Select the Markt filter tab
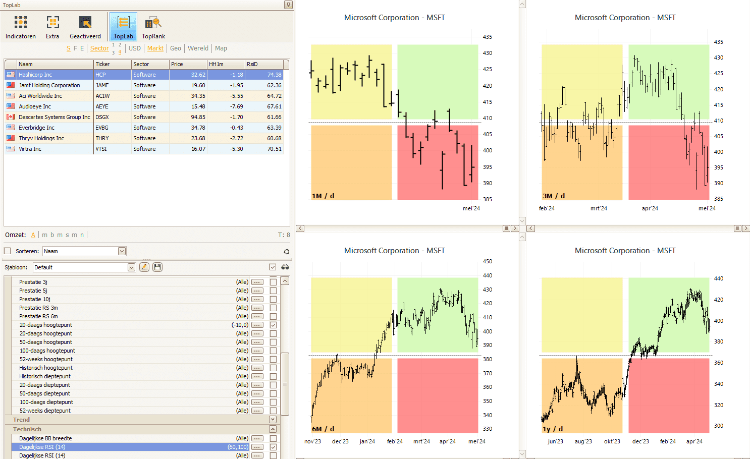 [155, 48]
